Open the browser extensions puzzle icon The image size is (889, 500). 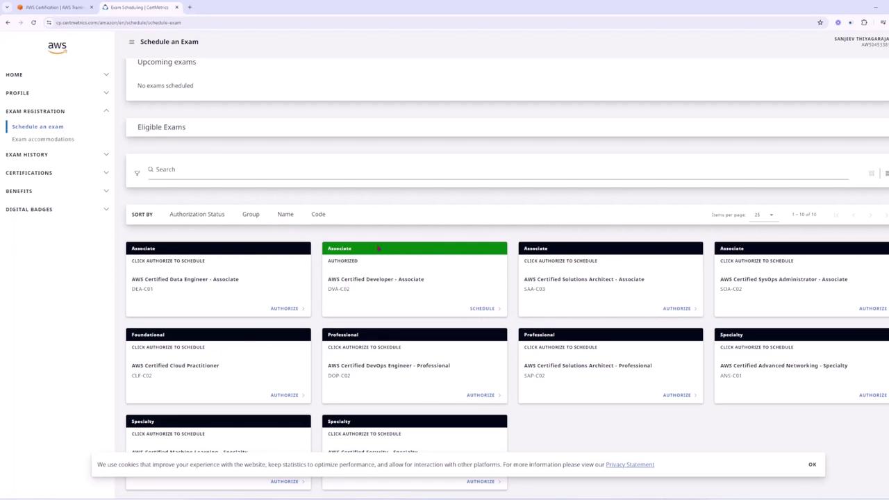(x=864, y=22)
